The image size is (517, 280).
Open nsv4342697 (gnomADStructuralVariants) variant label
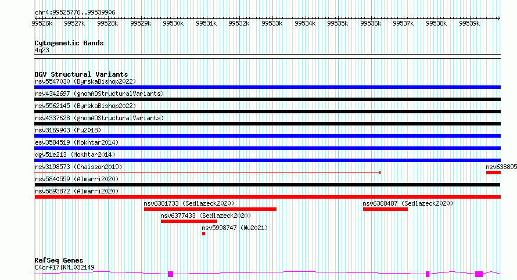[x=99, y=94]
